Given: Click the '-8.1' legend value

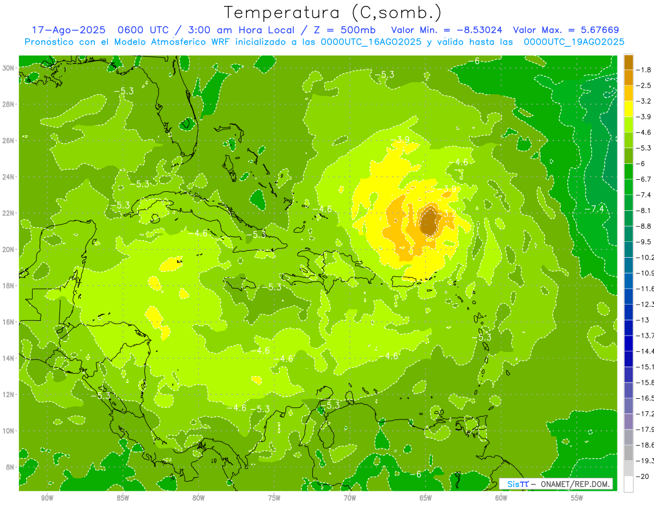Looking at the screenshot, I should [644, 210].
